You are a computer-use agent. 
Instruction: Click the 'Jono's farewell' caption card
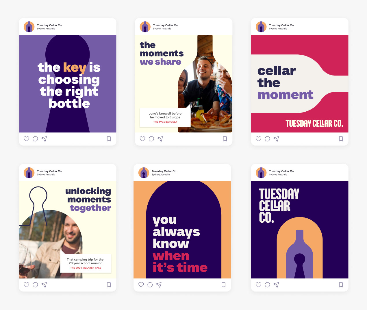165,117
